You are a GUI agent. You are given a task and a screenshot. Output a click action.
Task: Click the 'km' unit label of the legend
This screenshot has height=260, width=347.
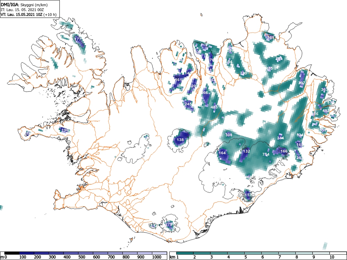[x=173, y=257]
